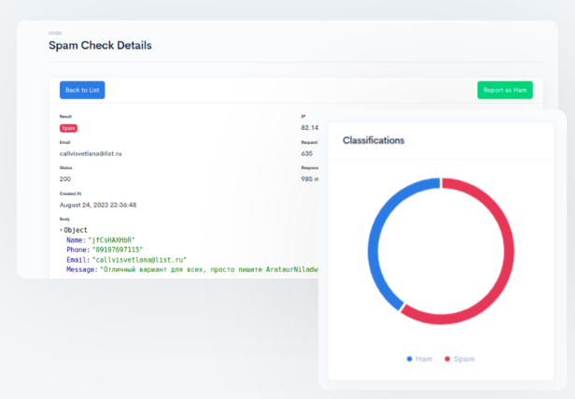Click the blue Ham legend dot
The image size is (575, 399).
(409, 359)
